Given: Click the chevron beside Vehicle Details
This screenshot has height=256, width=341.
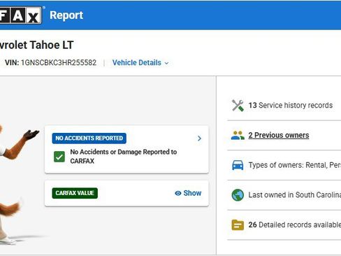Looking at the screenshot, I should [166, 63].
